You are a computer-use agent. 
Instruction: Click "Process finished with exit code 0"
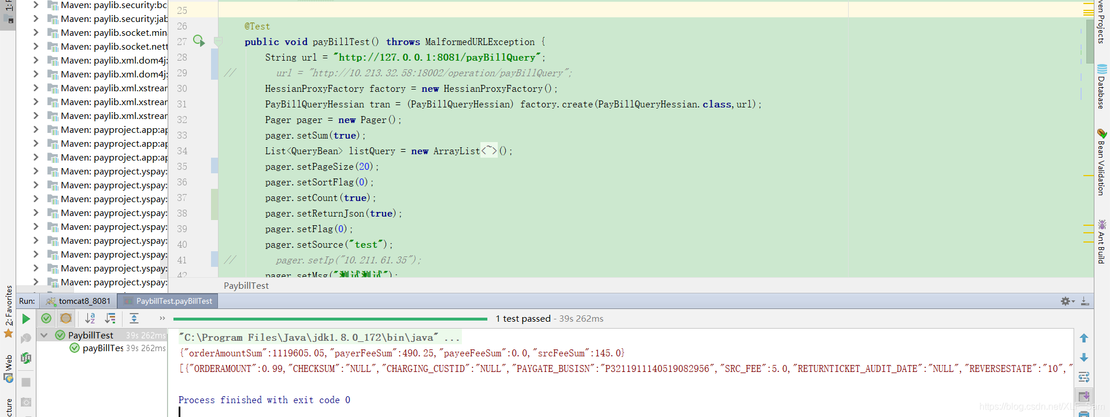[x=264, y=400]
